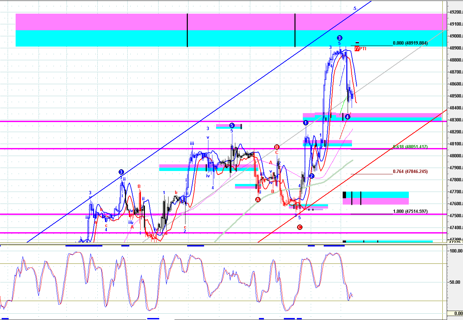Viewport: 463px width, 320px height.
Task: Click the 49000 price axis label
Action: pos(456,36)
